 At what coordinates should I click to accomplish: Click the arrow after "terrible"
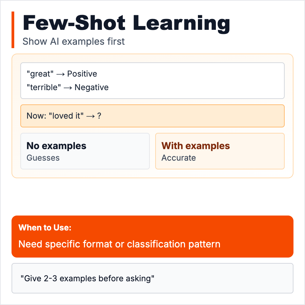tap(68, 87)
